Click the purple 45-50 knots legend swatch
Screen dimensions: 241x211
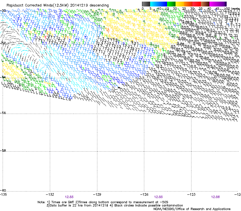click(x=222, y=4)
